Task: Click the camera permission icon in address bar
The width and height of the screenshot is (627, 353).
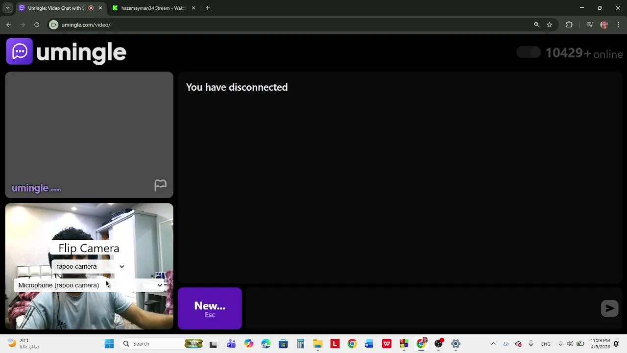Action: (x=54, y=25)
